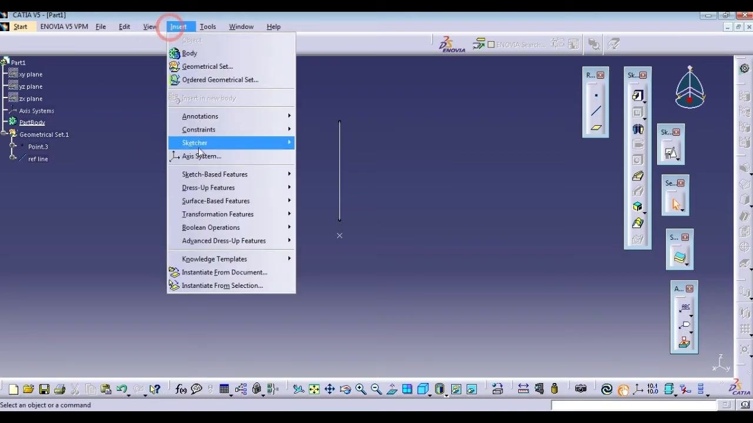Expand the Sketcher submenu
Viewport: 753px width, 423px height.
[231, 143]
